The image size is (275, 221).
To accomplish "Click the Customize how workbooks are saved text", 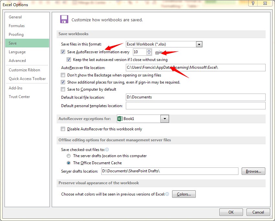I will (x=107, y=20).
